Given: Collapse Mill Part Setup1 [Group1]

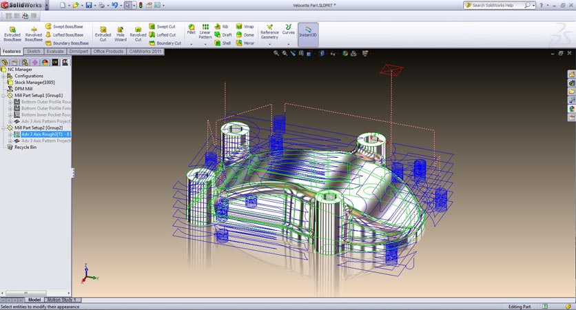Looking at the screenshot, I should (3, 95).
